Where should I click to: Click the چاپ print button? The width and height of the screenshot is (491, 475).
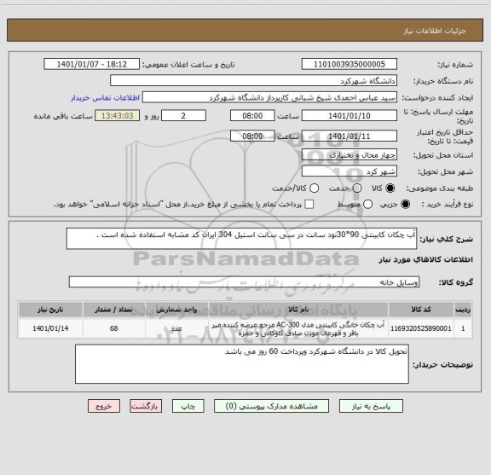coord(188,406)
